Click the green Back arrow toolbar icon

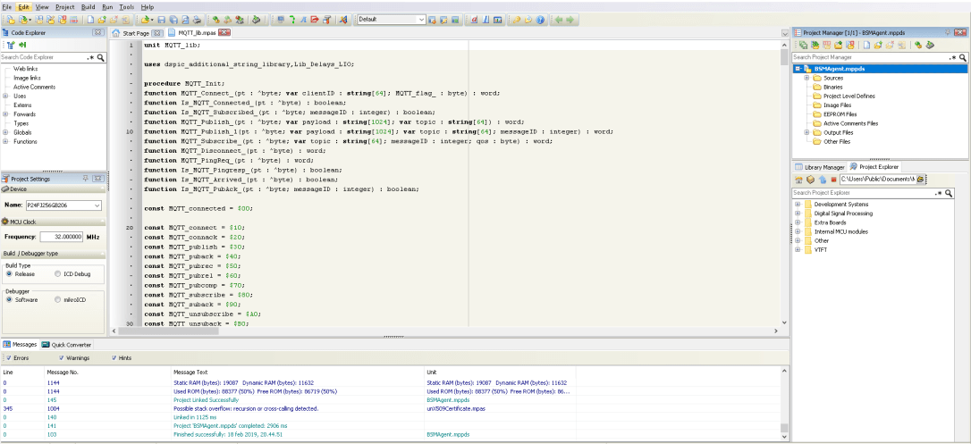click(558, 20)
